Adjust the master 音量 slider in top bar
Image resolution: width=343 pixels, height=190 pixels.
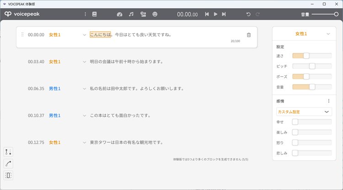[325, 14]
